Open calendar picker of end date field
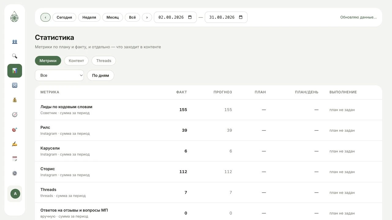The image size is (392, 220). click(241, 17)
